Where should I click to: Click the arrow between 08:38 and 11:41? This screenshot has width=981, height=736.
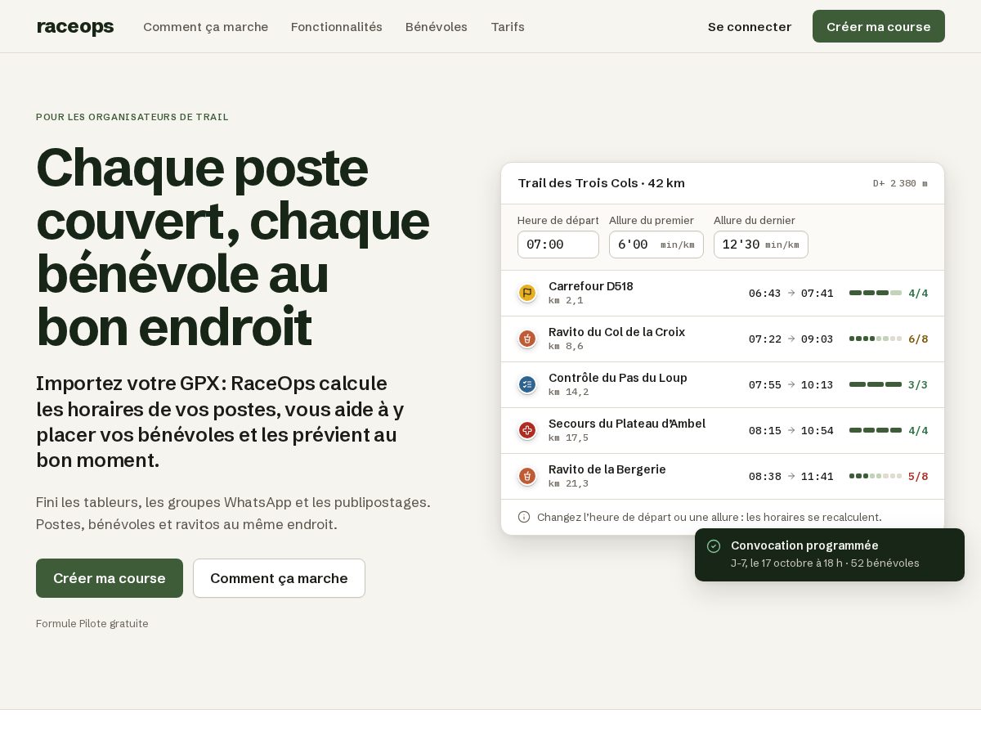click(791, 476)
